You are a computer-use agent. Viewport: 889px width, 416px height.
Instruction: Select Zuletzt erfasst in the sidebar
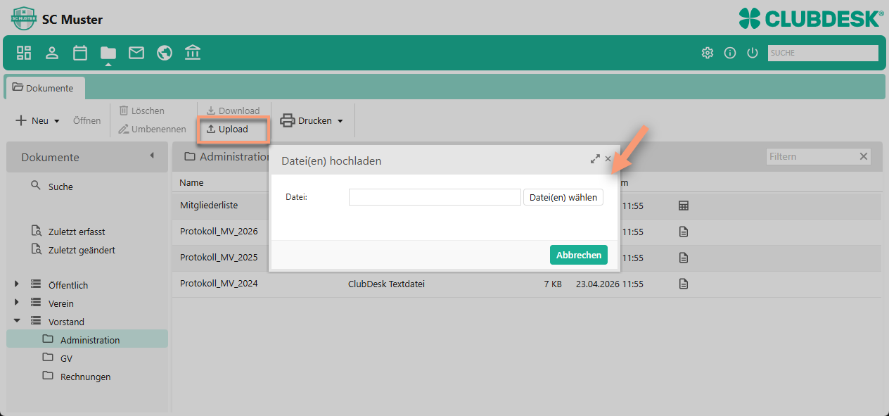click(x=77, y=232)
